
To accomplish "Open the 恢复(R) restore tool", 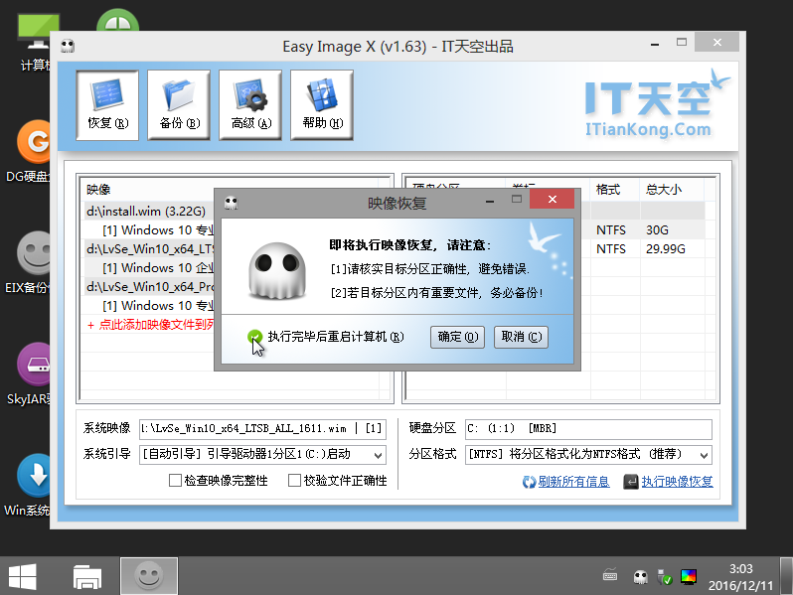I will pos(107,105).
